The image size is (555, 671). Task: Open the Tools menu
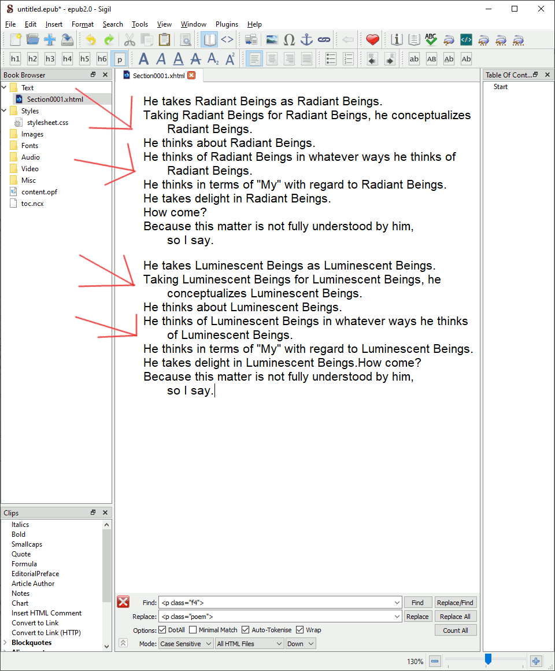[140, 24]
